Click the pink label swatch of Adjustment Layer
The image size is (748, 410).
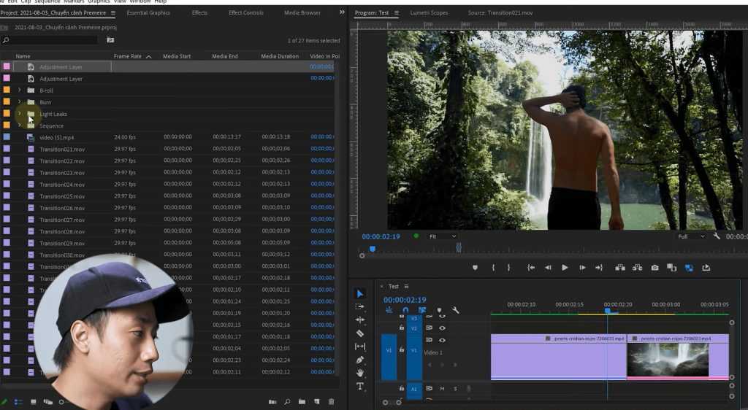pyautogui.click(x=7, y=66)
